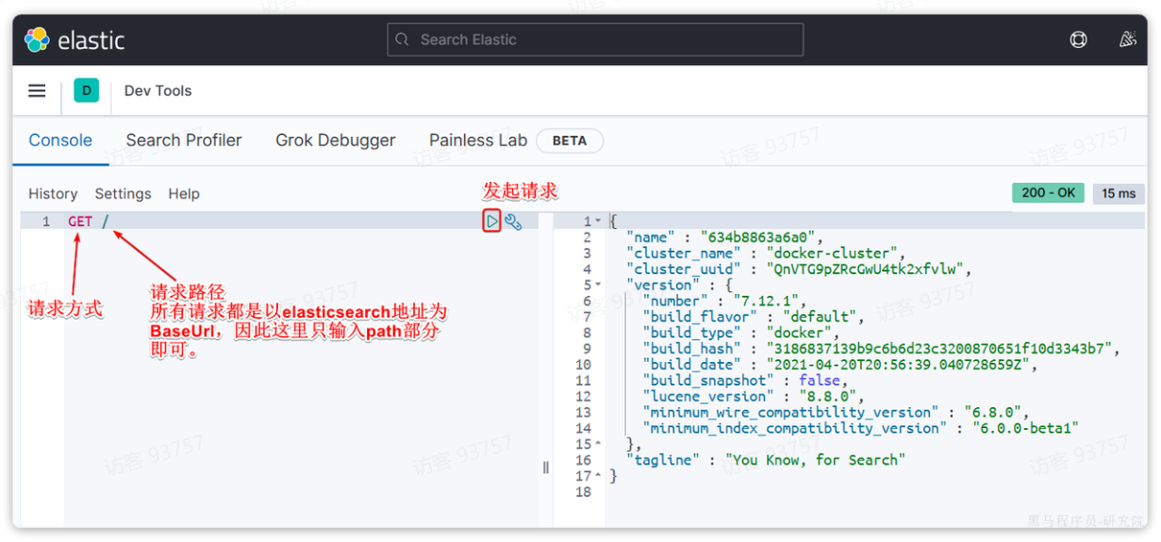Open the hamburger navigation menu

[37, 90]
